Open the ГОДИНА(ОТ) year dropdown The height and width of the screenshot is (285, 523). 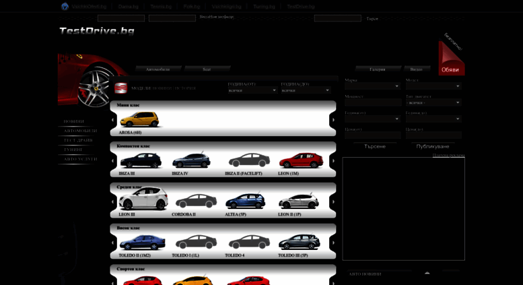252,90
